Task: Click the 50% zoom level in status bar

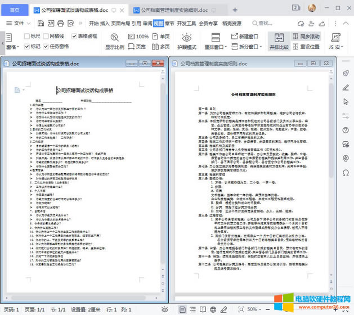Action: coord(253,309)
